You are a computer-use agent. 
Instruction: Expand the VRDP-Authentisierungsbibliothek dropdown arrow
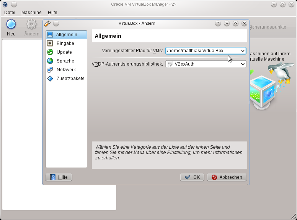(x=243, y=64)
